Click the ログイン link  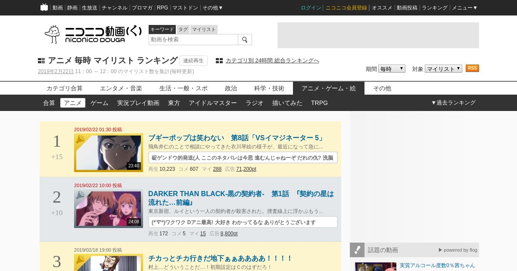[311, 8]
